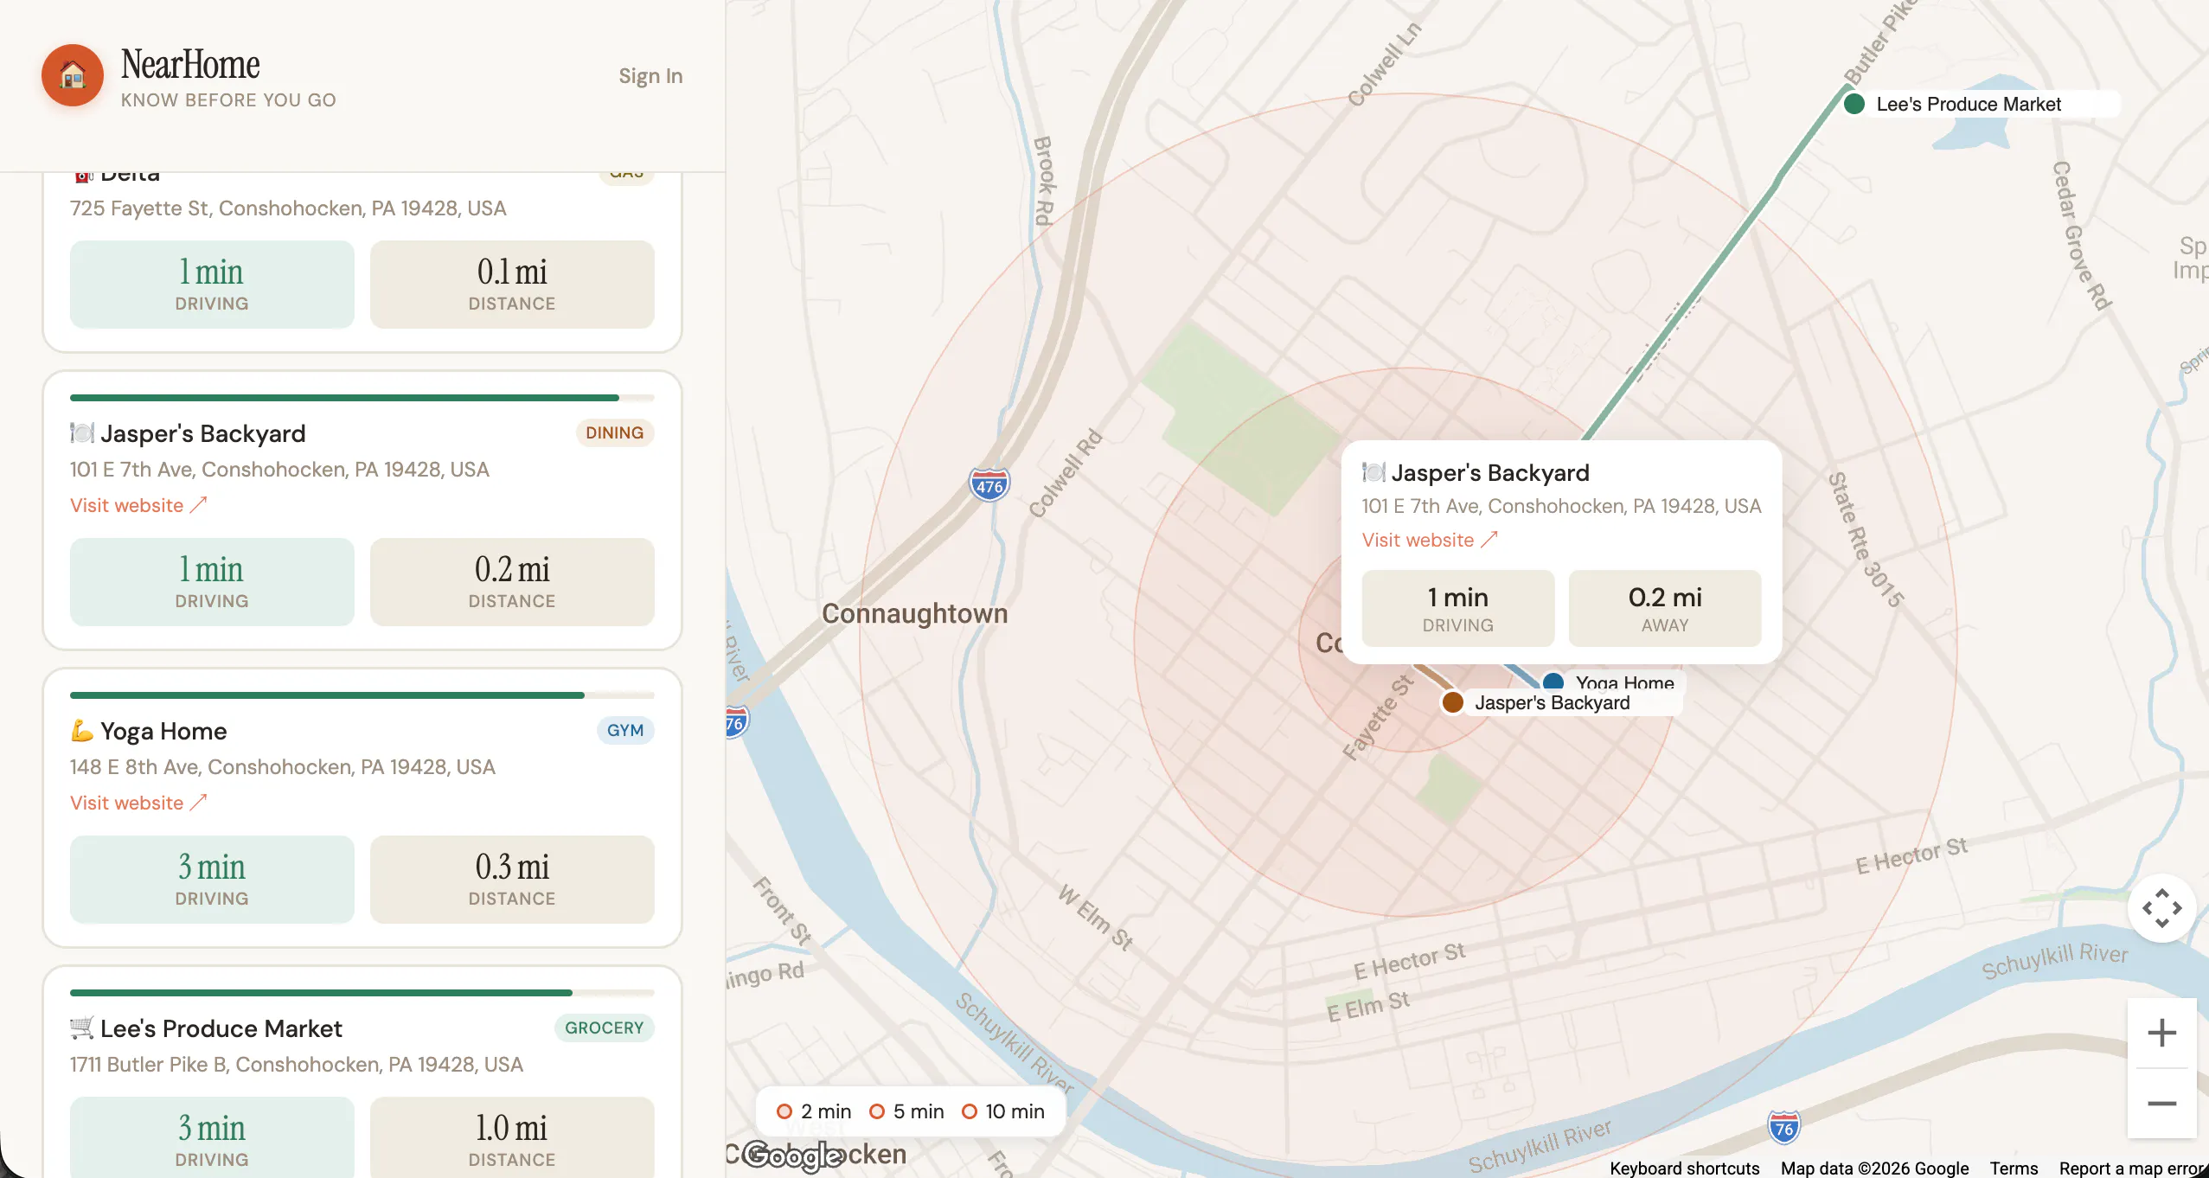2209x1178 pixels.
Task: Click Jasper's Backyard 0.2 mi distance tile
Action: (512, 581)
